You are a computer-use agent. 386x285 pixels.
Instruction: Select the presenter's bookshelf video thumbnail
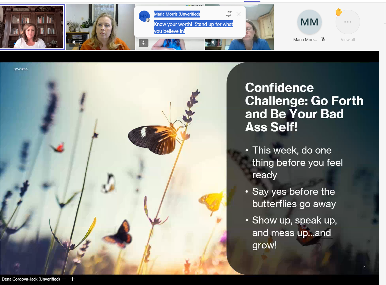pos(32,27)
